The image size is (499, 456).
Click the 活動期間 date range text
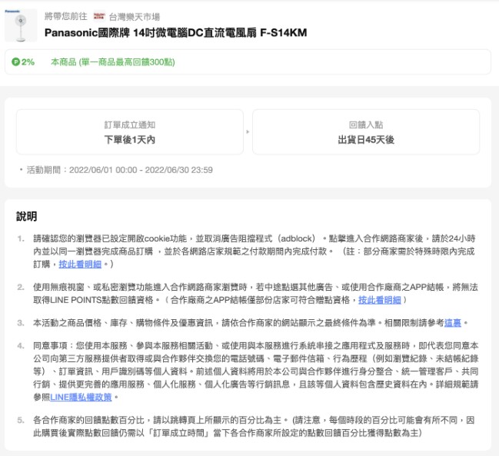120,170
